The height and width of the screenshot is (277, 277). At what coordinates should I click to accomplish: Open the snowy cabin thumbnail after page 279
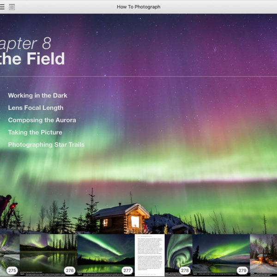pos(264,255)
